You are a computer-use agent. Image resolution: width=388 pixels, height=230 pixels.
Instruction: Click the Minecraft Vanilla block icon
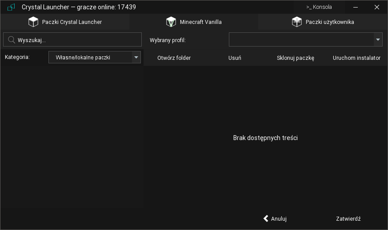point(171,22)
